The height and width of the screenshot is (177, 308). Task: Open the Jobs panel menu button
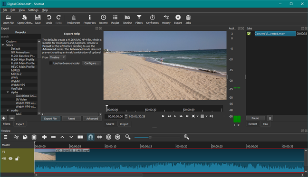coord(270,118)
